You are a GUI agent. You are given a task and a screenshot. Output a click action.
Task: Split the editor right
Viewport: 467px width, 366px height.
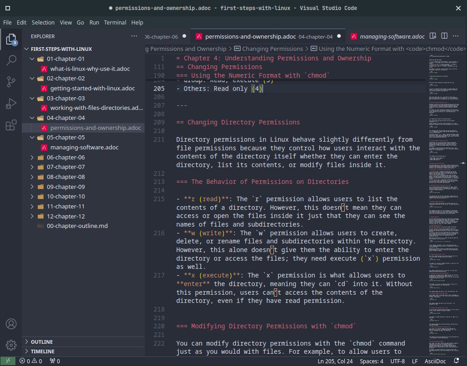point(444,36)
